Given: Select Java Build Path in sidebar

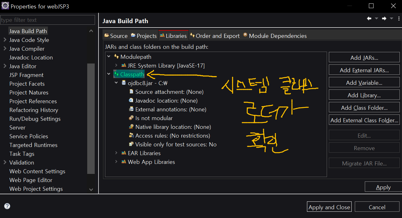Looking at the screenshot, I should (28, 31).
